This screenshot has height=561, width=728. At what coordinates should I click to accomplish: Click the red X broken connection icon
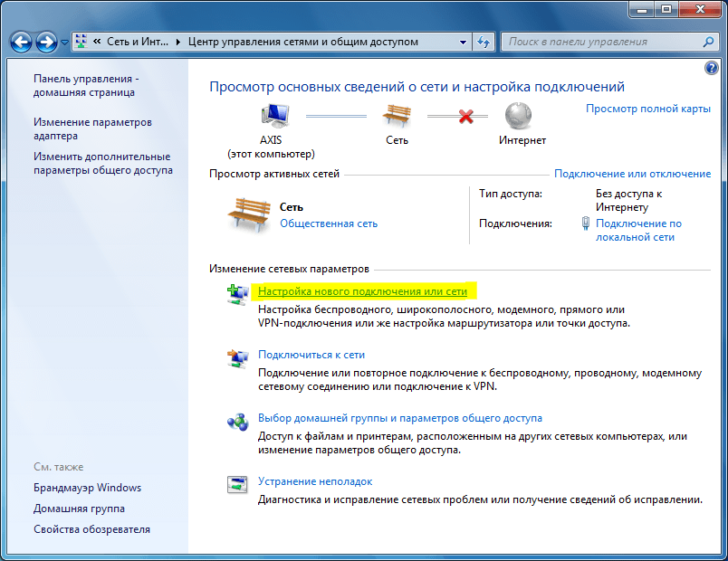click(x=466, y=117)
